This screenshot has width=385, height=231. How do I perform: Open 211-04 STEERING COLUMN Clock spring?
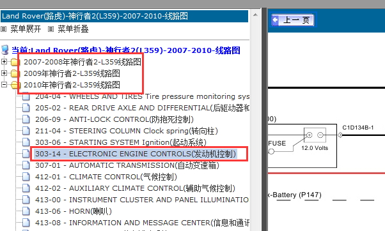click(x=127, y=131)
